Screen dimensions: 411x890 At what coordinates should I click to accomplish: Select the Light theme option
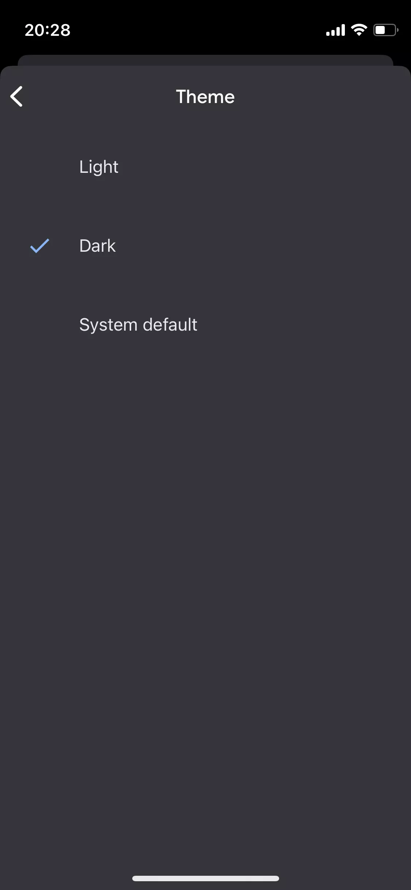click(205, 167)
